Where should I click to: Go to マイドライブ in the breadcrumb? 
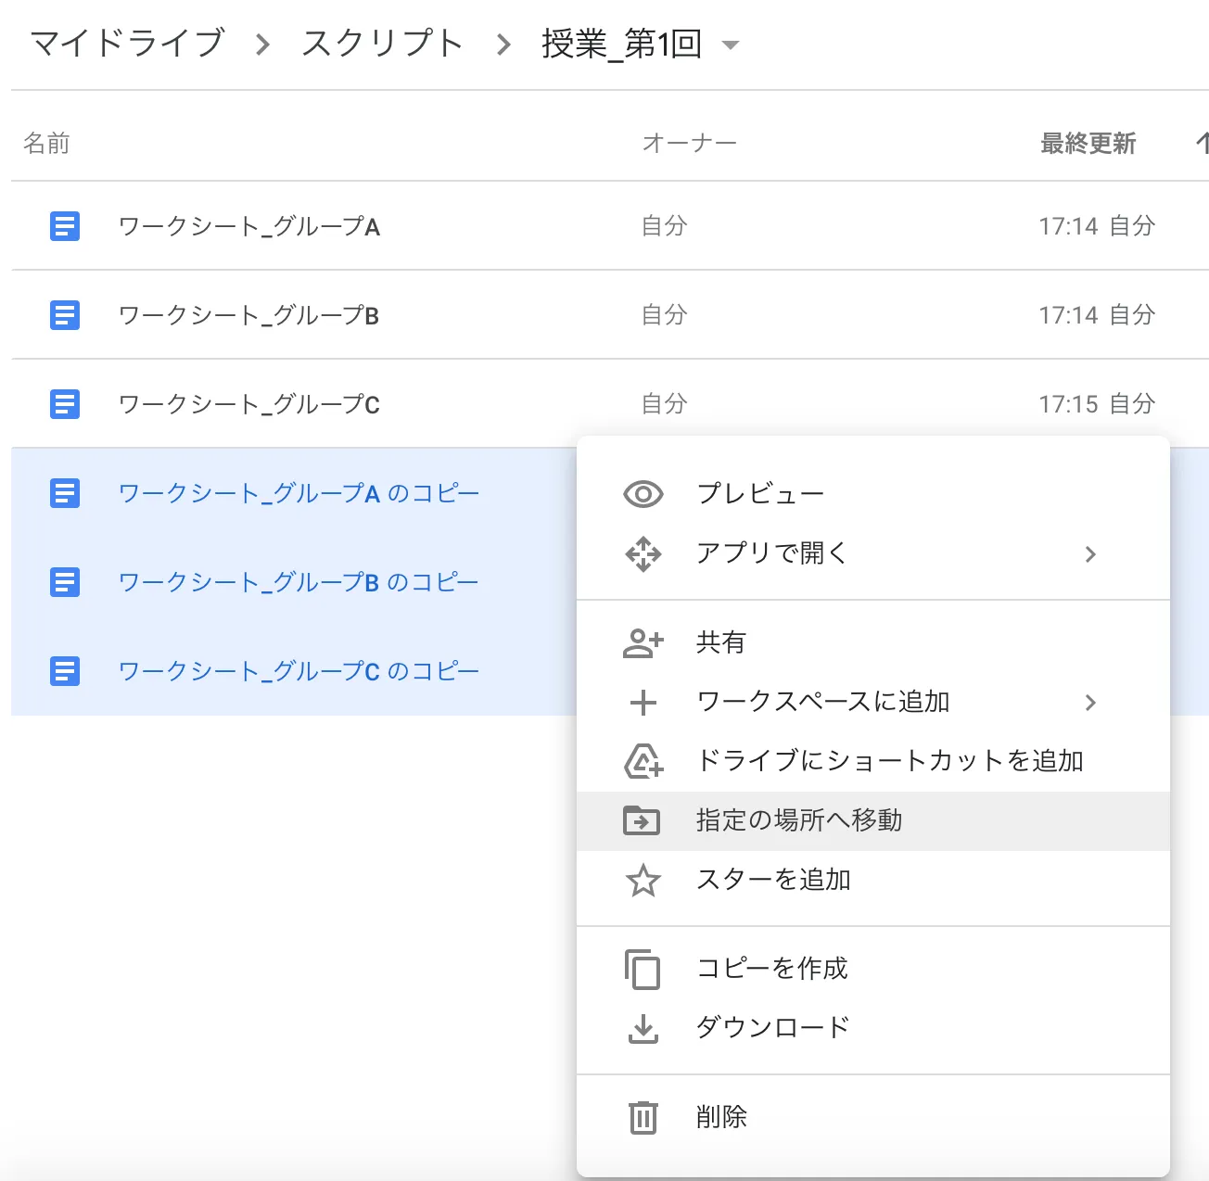coord(128,44)
